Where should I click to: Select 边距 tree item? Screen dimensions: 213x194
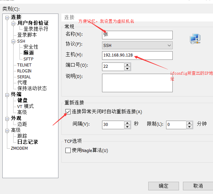(22, 124)
